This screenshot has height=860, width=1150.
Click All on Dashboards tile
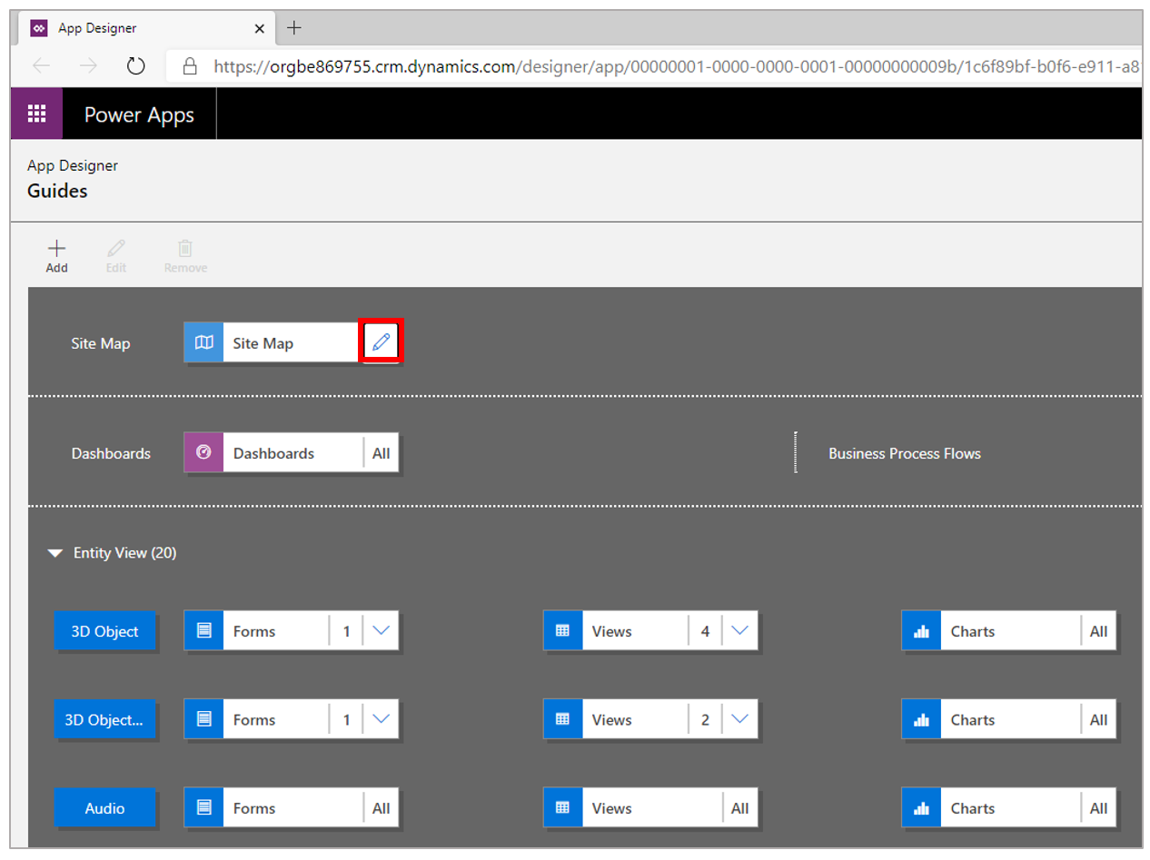(381, 452)
